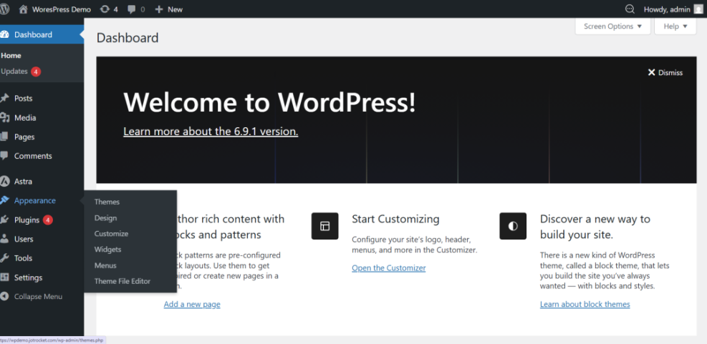Click the Appearance paintbrush icon
707x344 pixels.
point(4,200)
